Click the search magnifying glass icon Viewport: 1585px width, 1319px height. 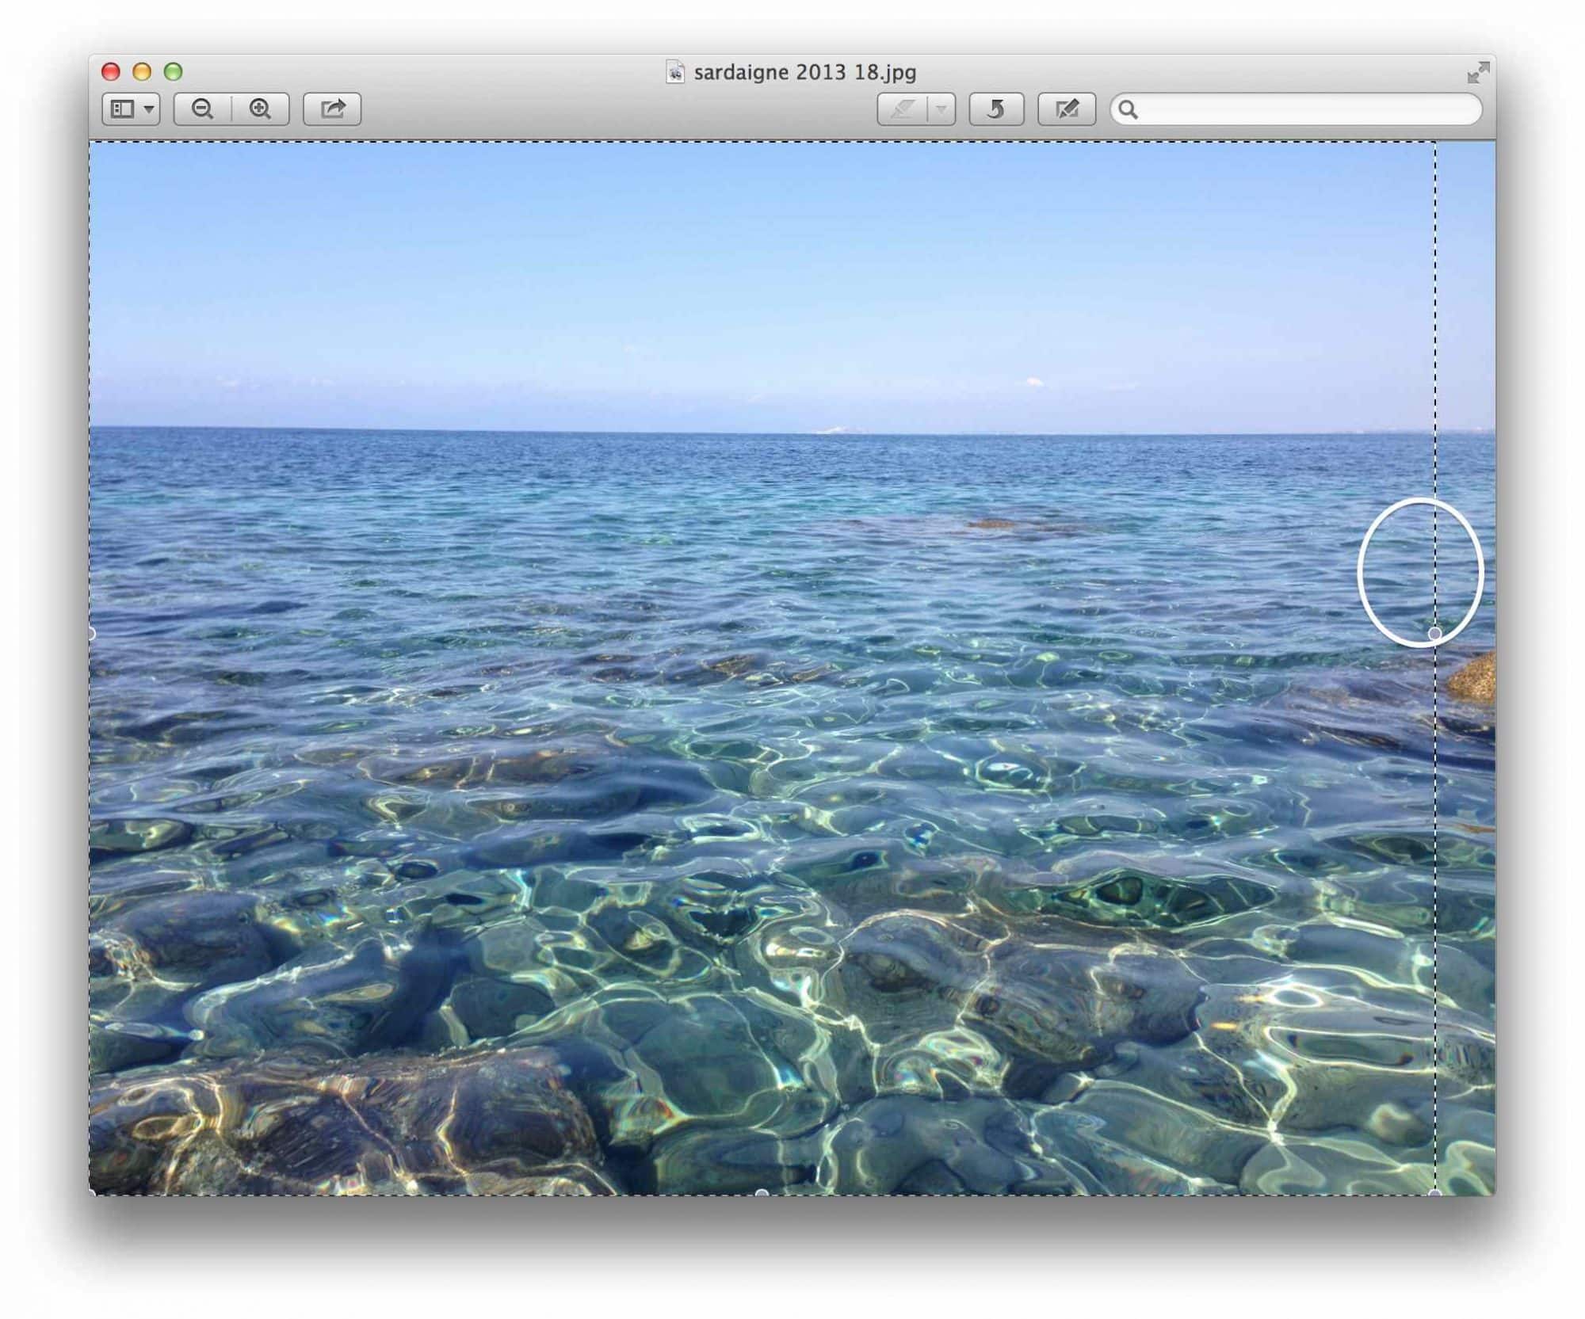[1129, 109]
